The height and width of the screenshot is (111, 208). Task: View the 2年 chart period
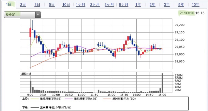pos(152,5)
